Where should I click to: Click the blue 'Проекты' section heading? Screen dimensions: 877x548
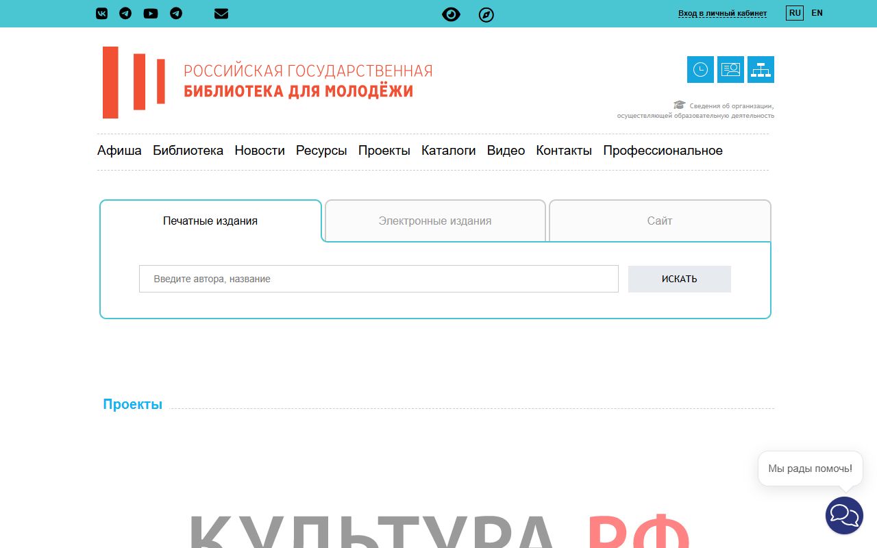(132, 404)
